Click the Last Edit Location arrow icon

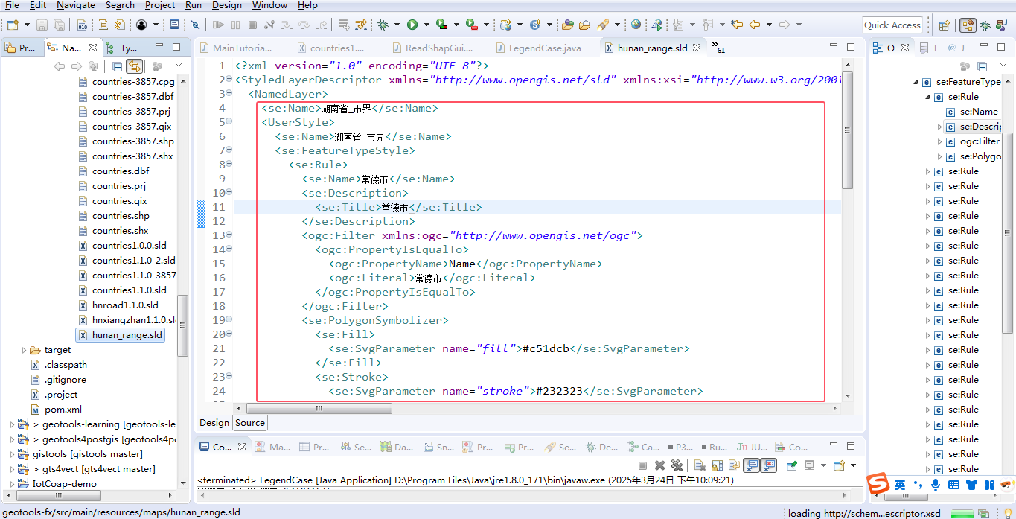[737, 25]
